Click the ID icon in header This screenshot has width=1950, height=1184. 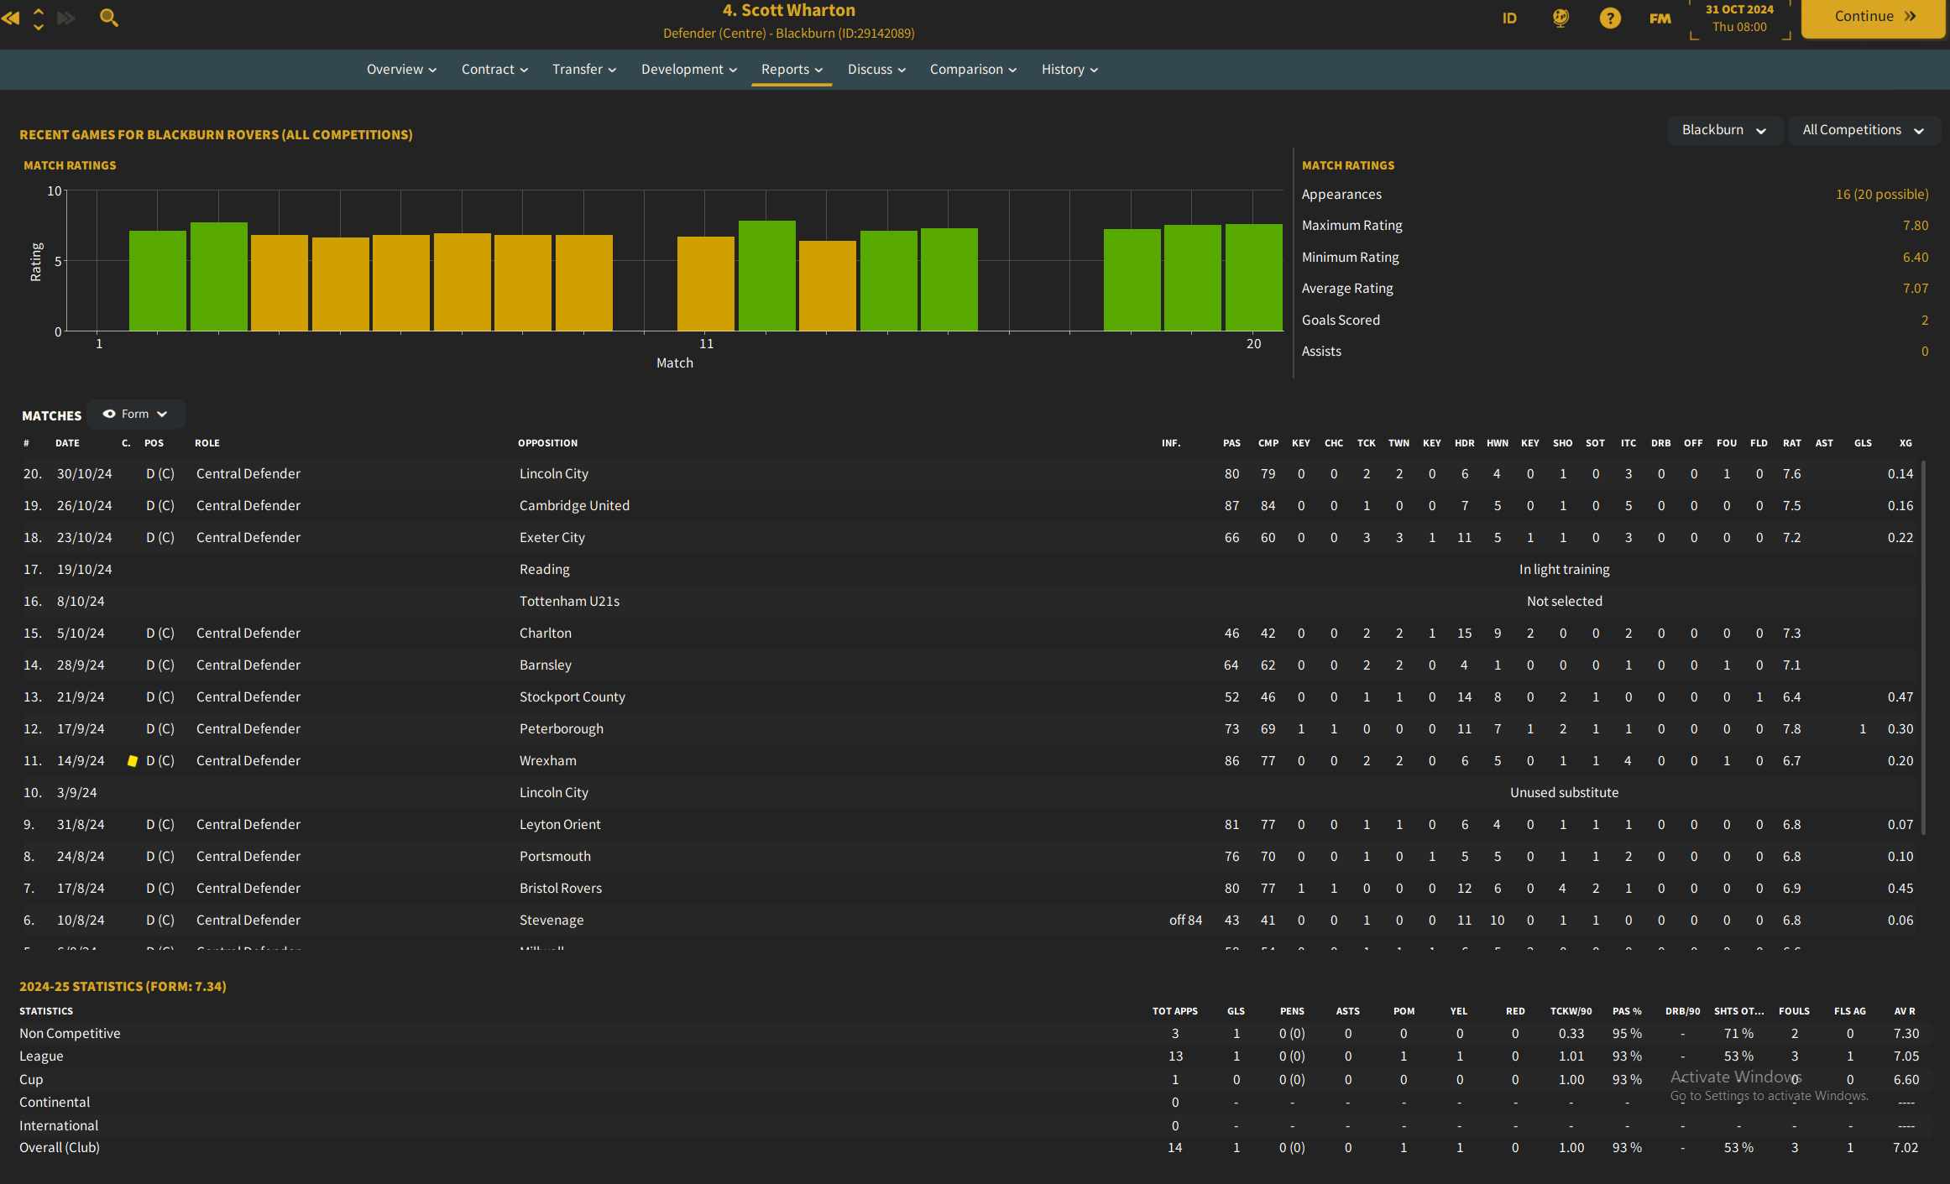pyautogui.click(x=1509, y=18)
